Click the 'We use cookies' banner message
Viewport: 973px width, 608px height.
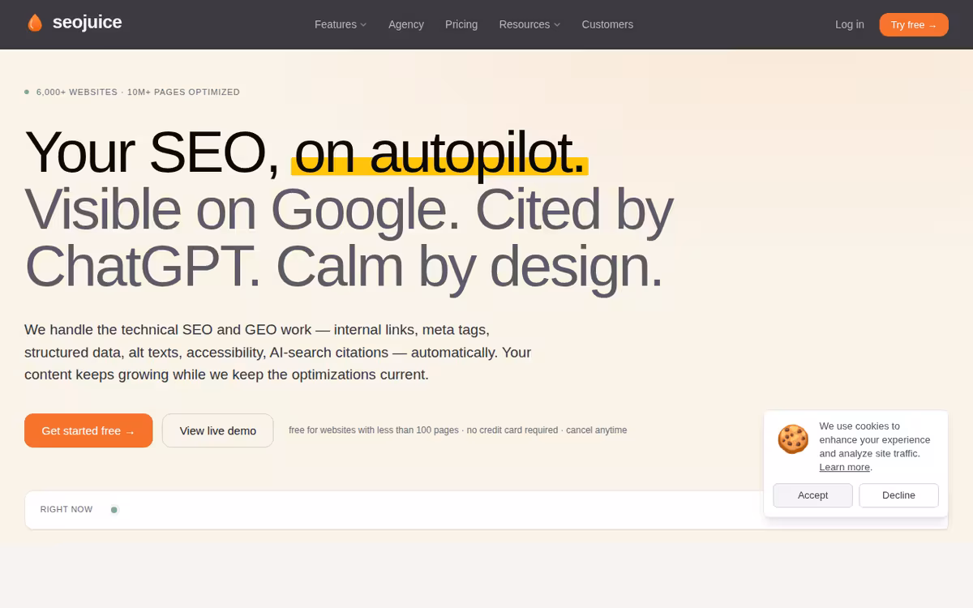pyautogui.click(x=875, y=447)
